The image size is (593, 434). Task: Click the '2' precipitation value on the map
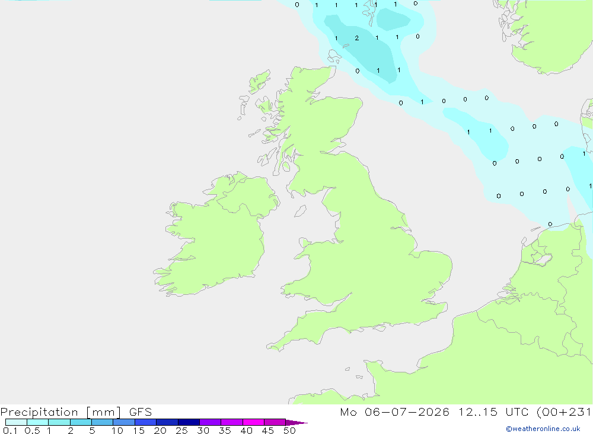click(x=356, y=38)
